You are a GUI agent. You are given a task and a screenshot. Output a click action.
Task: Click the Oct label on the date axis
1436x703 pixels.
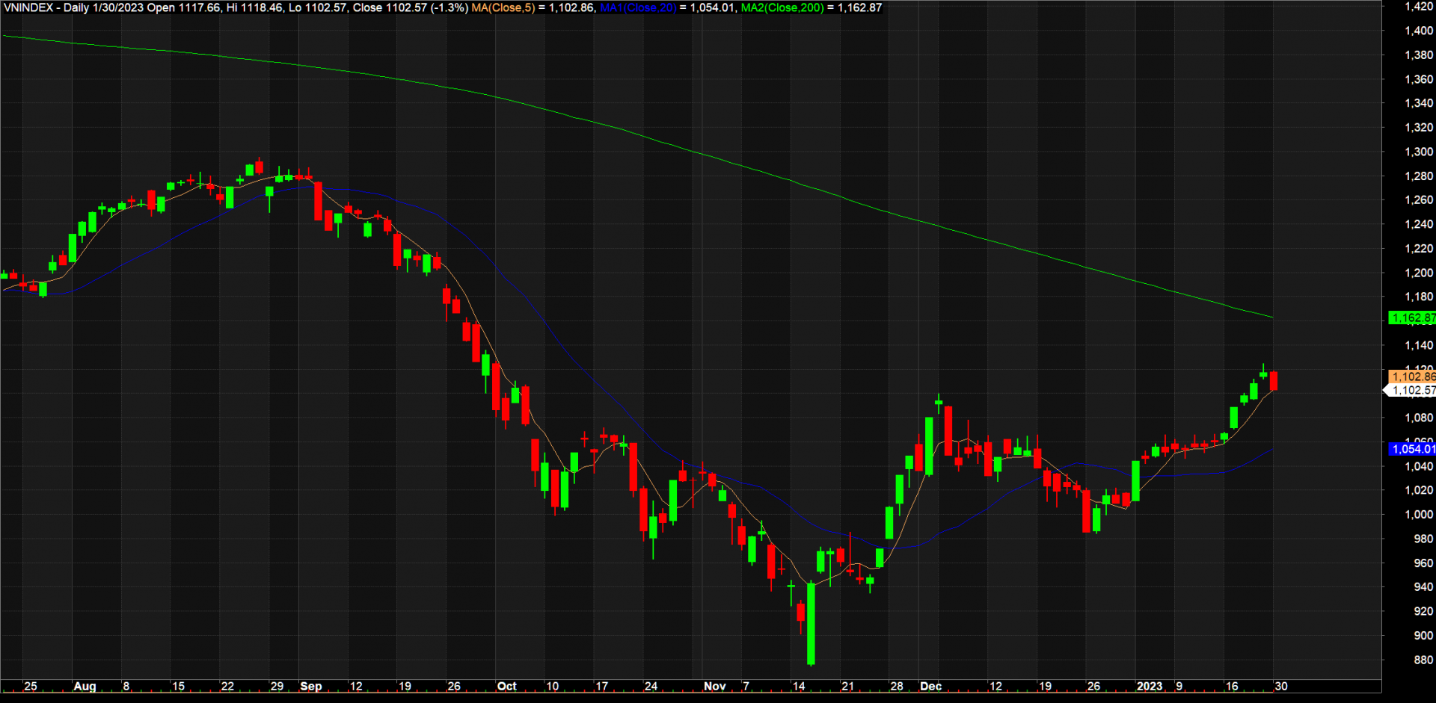pos(506,686)
